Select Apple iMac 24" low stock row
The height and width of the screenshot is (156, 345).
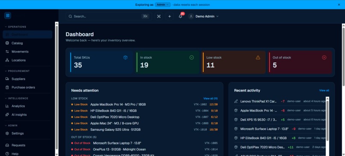point(144,123)
